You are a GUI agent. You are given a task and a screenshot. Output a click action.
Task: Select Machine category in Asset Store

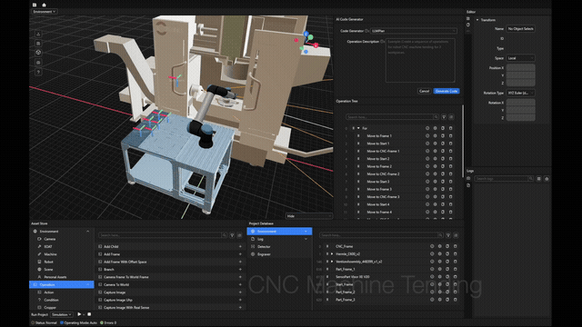(x=50, y=254)
